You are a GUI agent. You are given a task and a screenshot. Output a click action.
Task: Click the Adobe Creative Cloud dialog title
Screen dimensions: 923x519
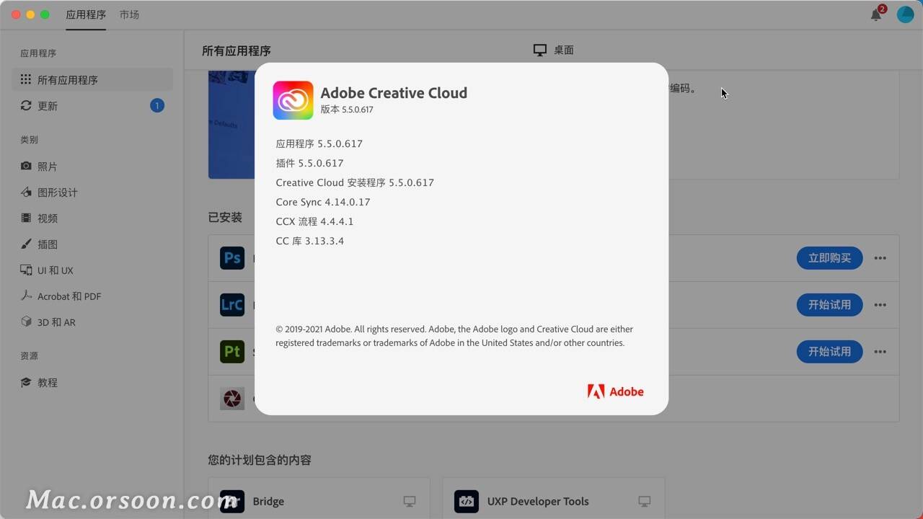(x=394, y=93)
